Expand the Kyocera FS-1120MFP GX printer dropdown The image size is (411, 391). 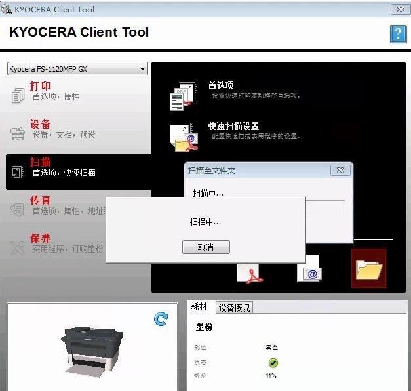pos(77,69)
